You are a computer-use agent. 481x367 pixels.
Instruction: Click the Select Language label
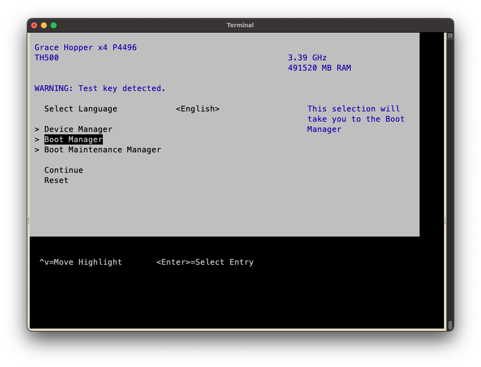tap(80, 109)
